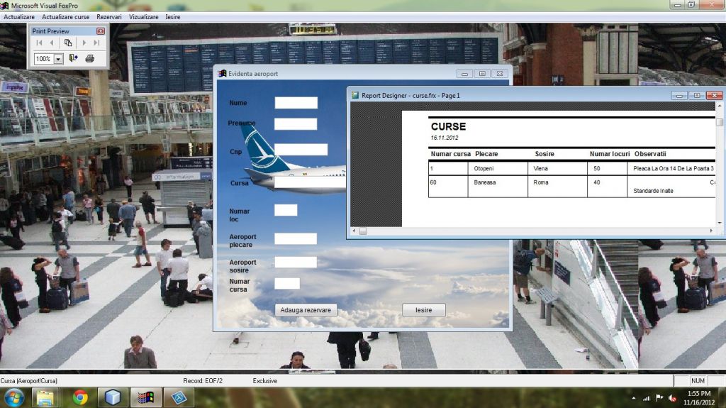Open the Rezervari menu
Image resolution: width=726 pixels, height=408 pixels.
click(109, 16)
